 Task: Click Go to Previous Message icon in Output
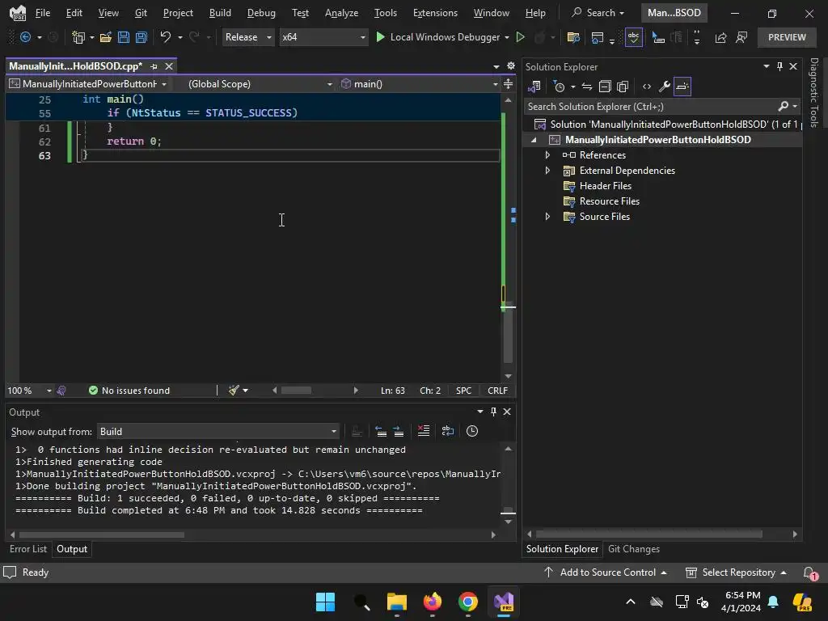click(x=381, y=432)
